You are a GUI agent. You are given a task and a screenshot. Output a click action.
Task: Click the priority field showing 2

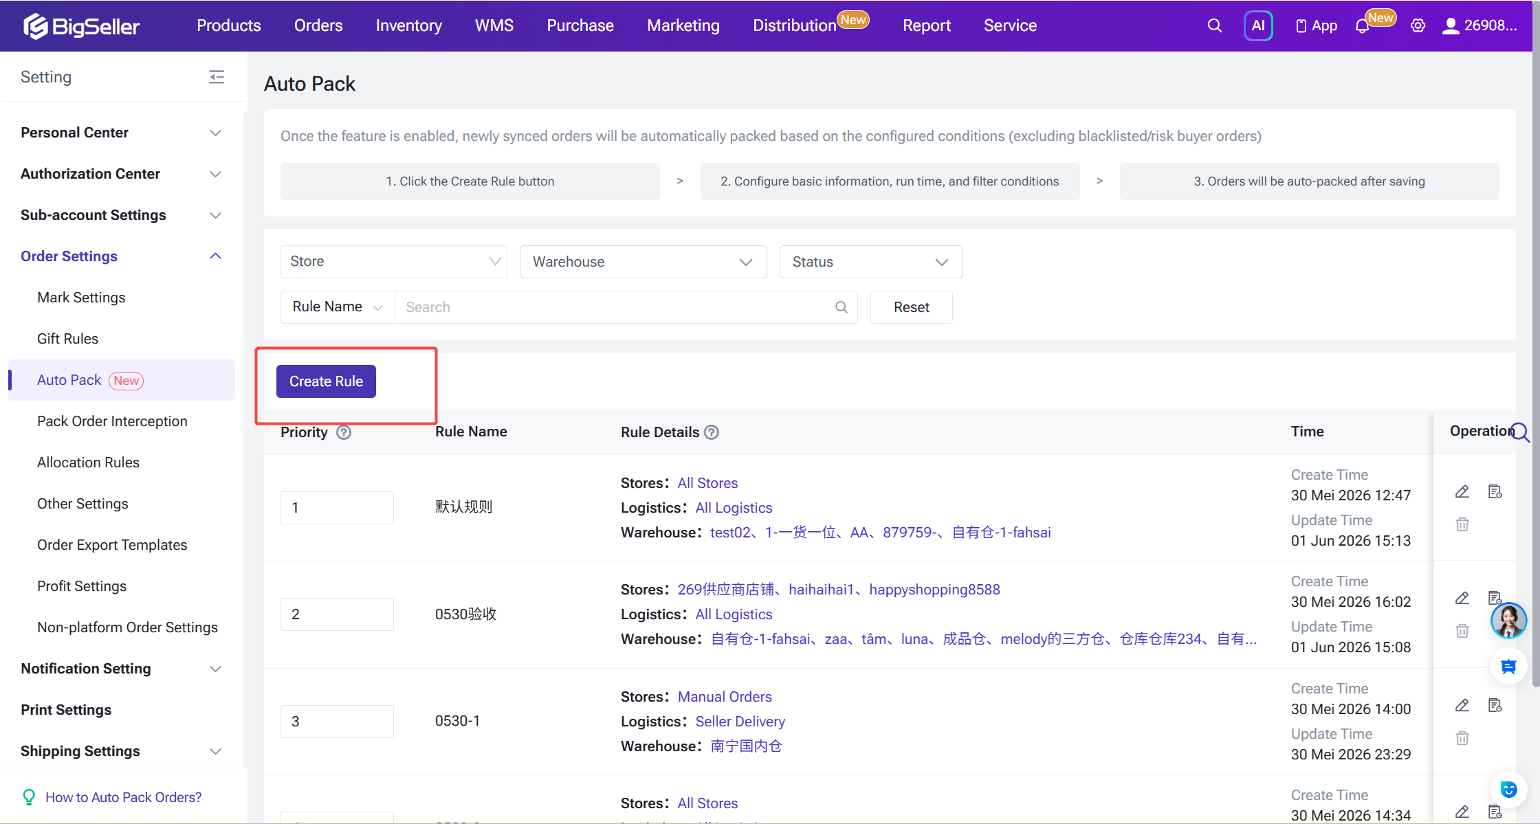click(337, 614)
